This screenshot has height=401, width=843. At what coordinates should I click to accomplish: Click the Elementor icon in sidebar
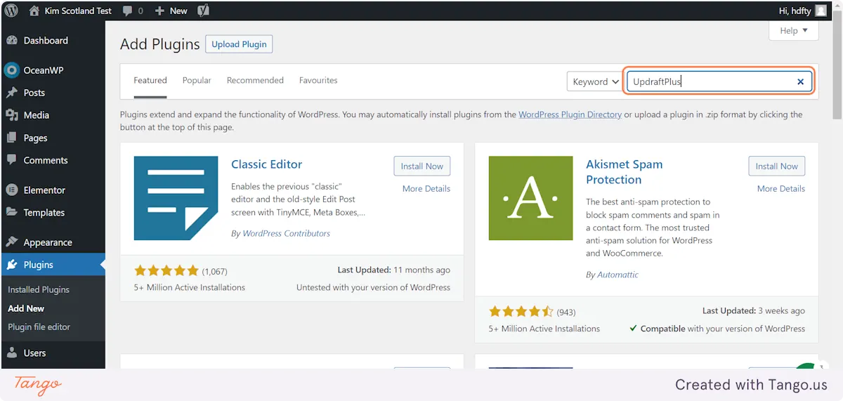[12, 190]
